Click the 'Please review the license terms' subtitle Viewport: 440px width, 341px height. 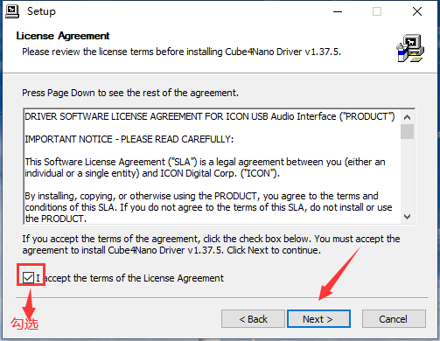coord(181,52)
